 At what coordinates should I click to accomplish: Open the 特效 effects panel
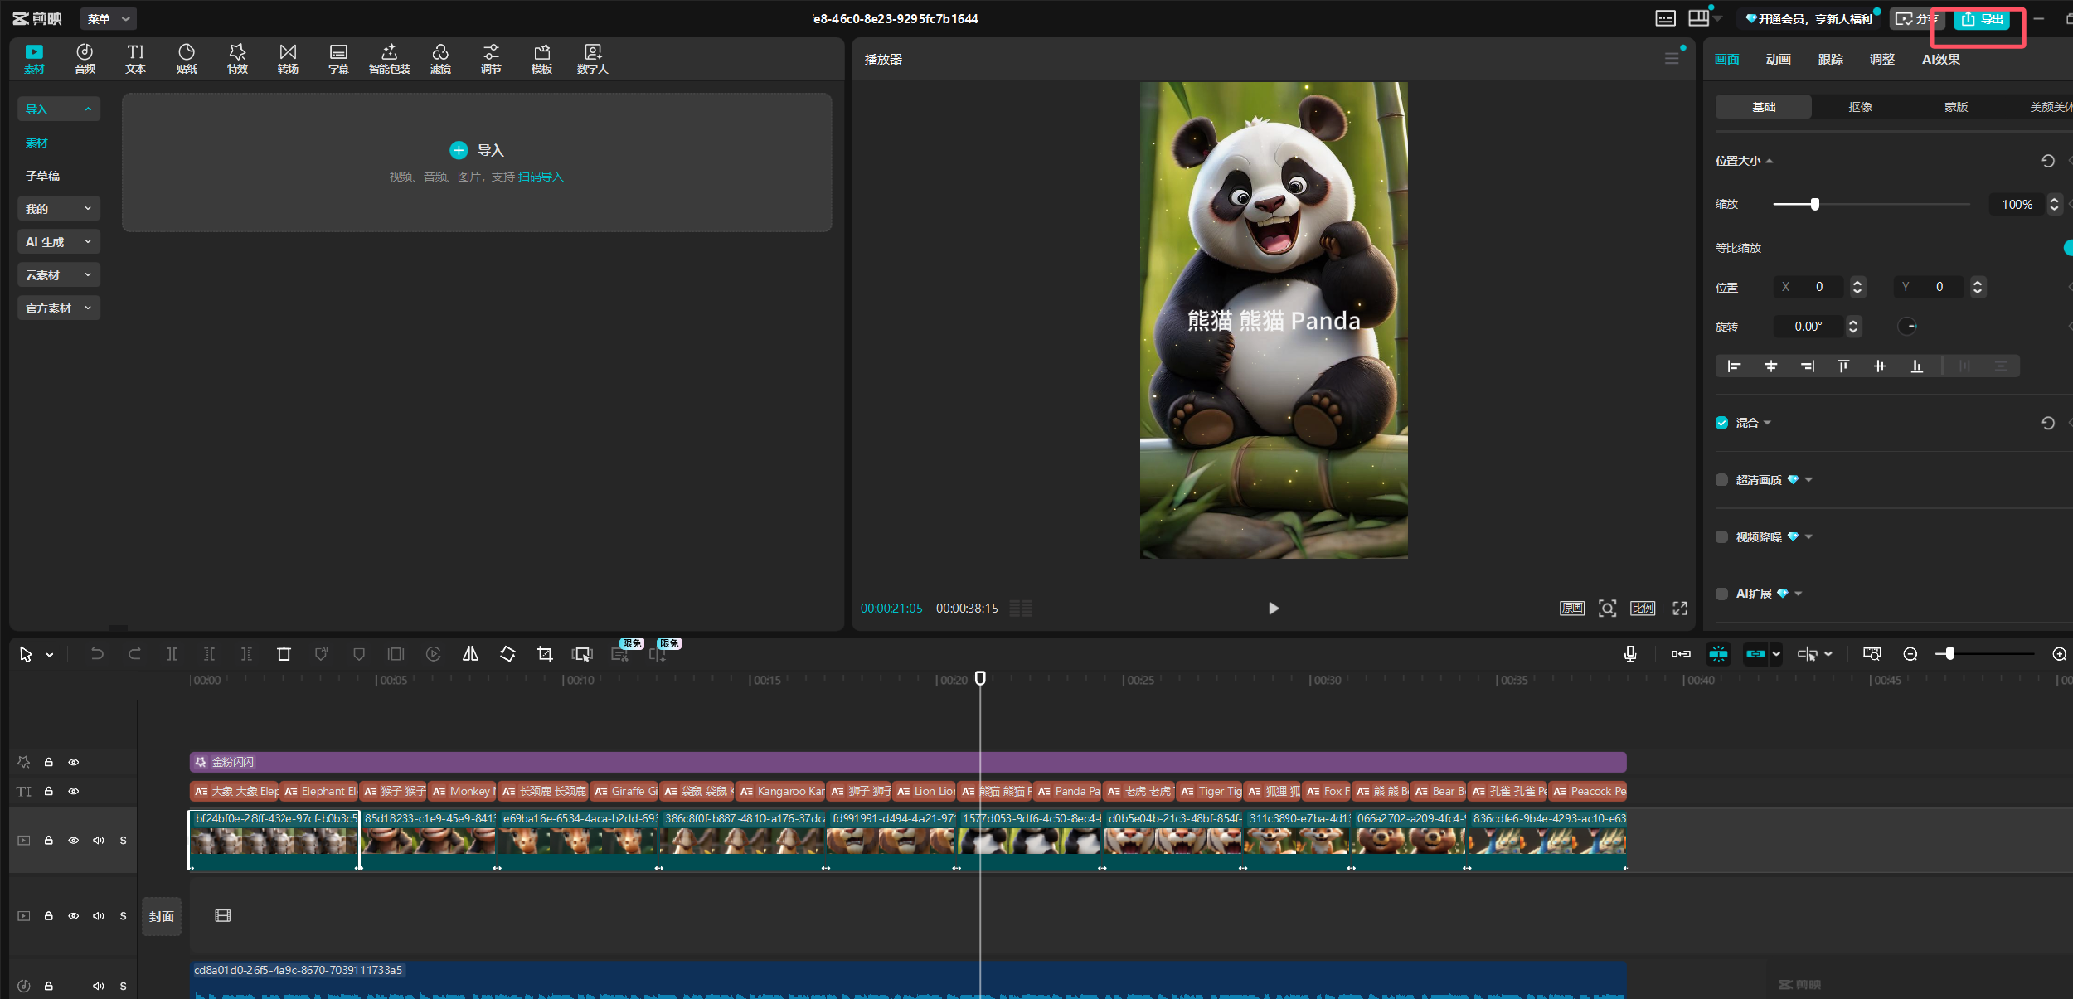click(237, 59)
